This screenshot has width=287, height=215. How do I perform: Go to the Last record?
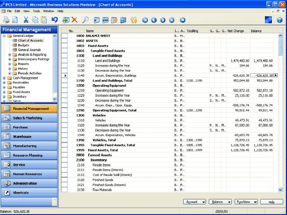(172, 20)
